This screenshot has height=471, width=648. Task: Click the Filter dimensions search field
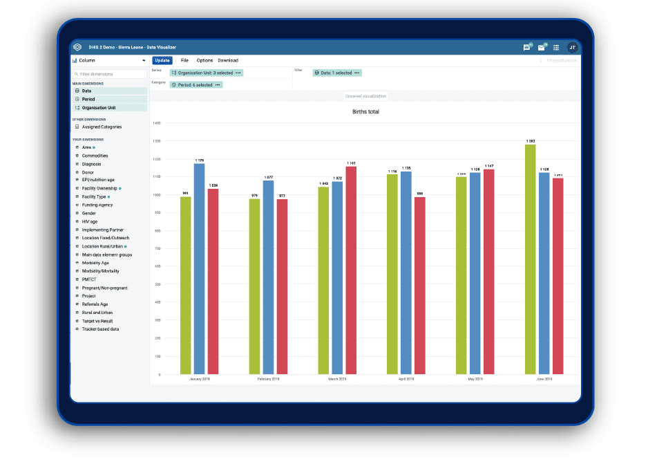[110, 74]
